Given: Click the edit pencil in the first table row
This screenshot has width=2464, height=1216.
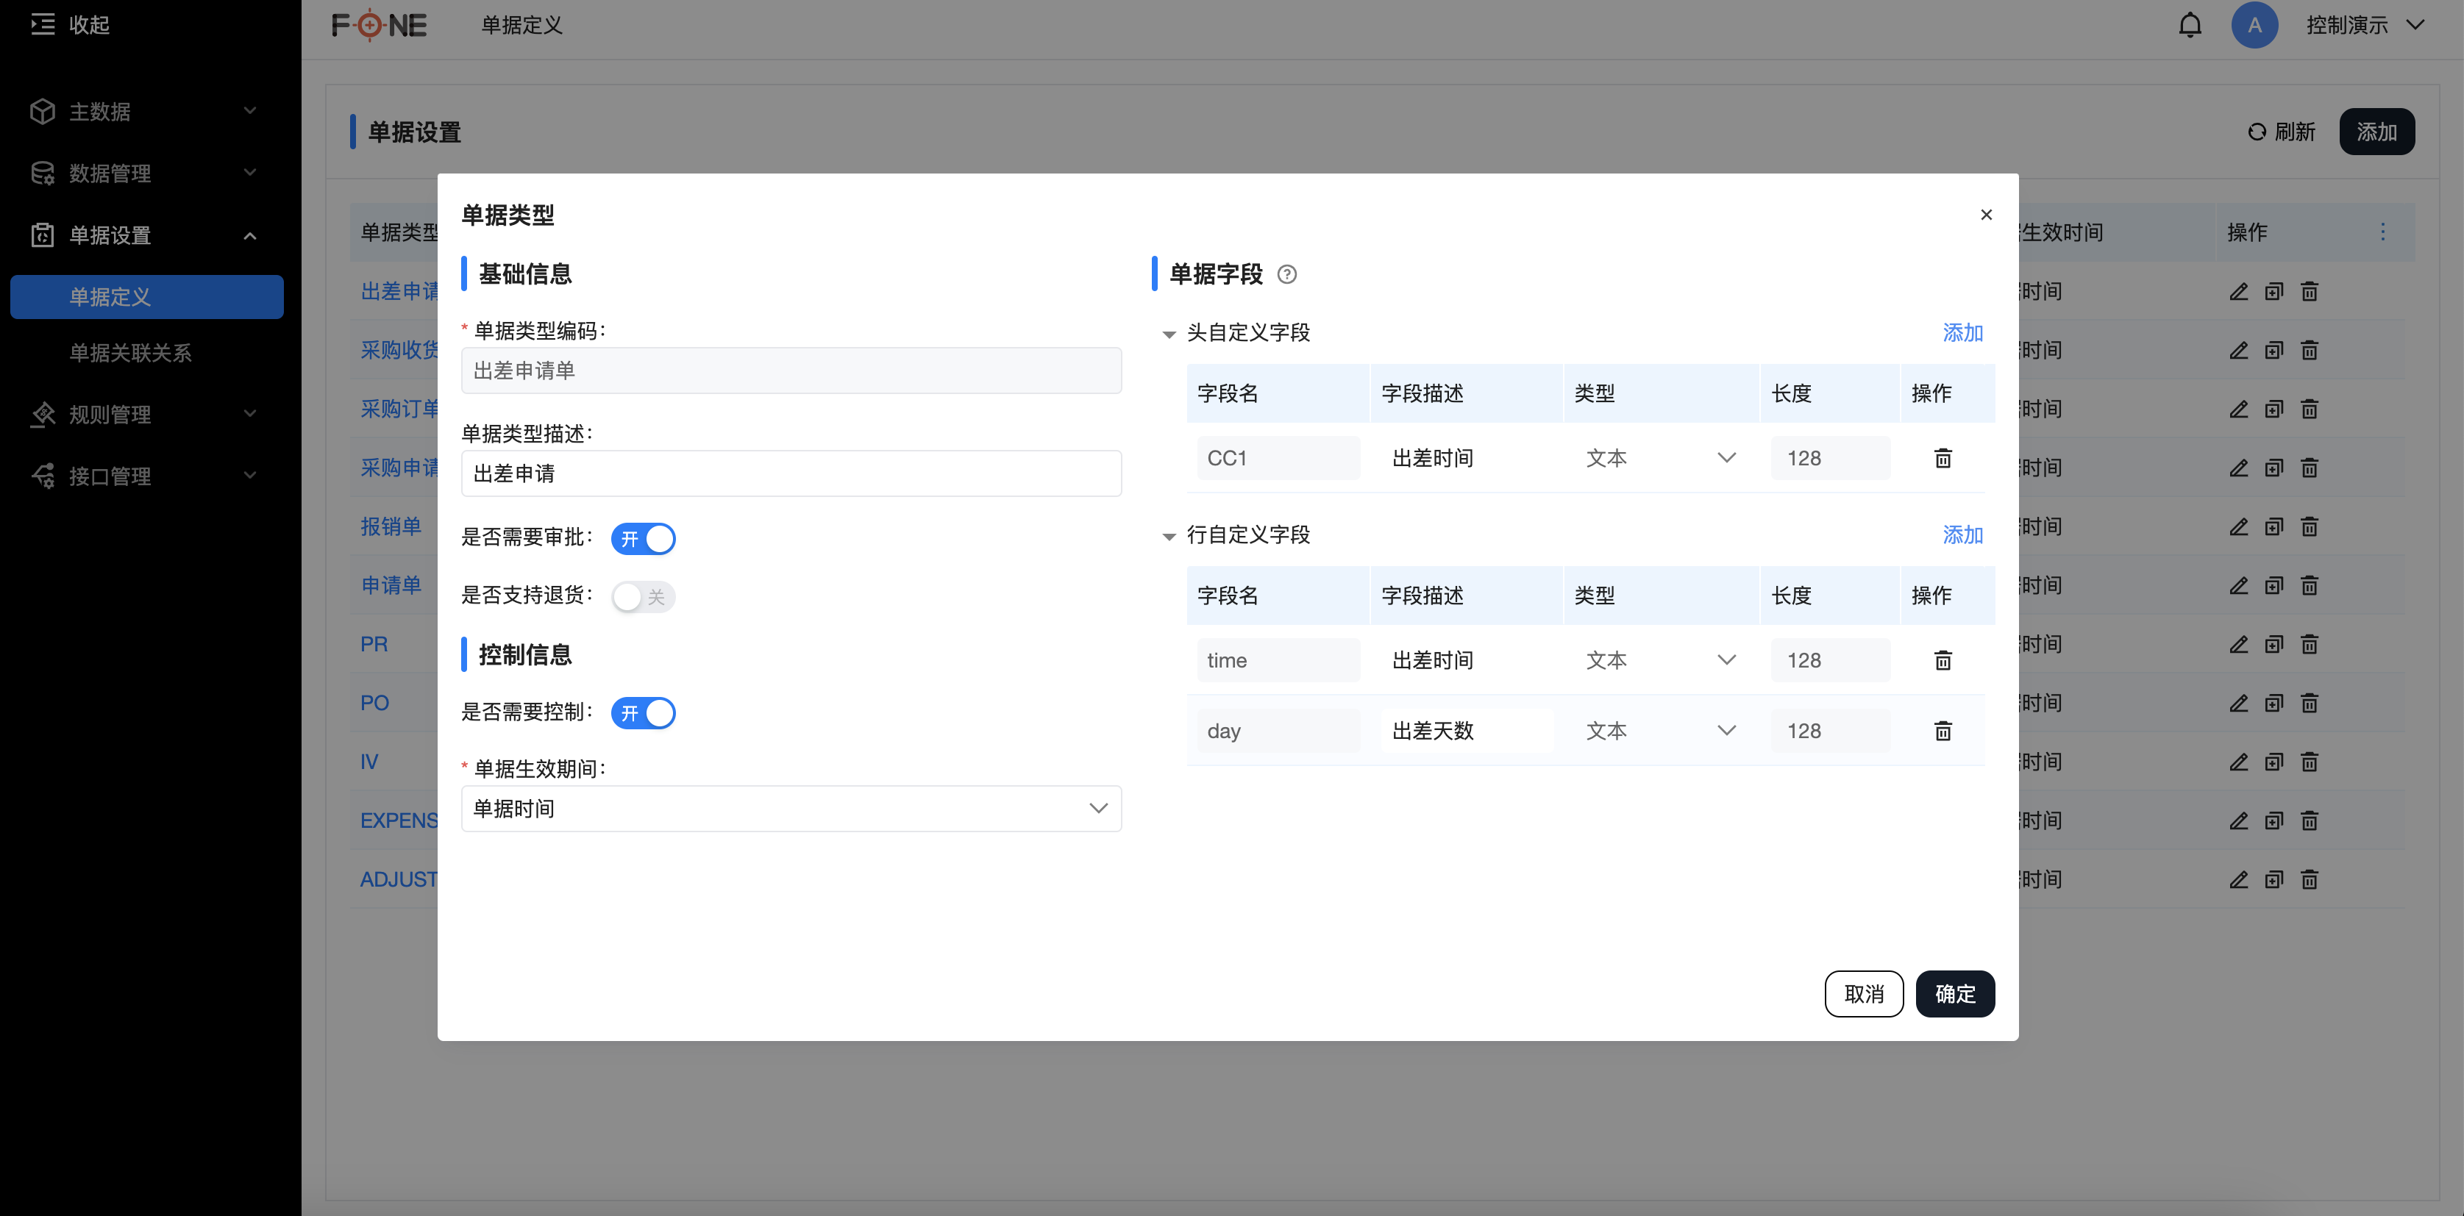Looking at the screenshot, I should (2238, 292).
